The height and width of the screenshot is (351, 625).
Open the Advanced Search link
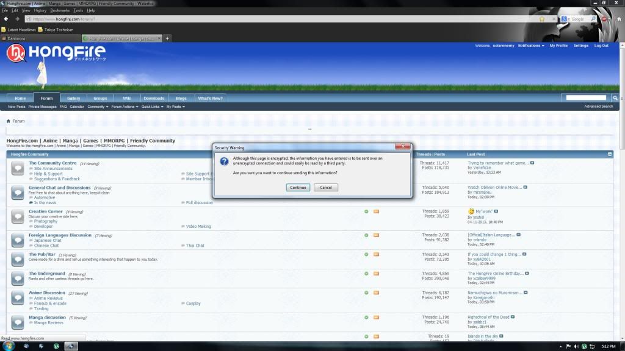(598, 107)
